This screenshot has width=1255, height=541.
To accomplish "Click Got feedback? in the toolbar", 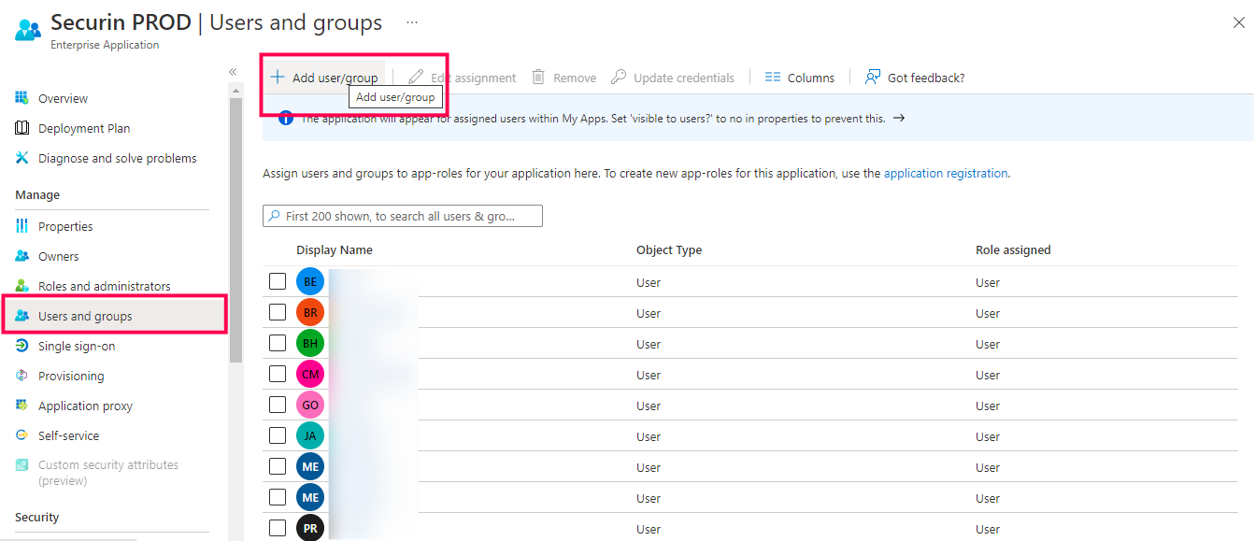I will click(915, 78).
